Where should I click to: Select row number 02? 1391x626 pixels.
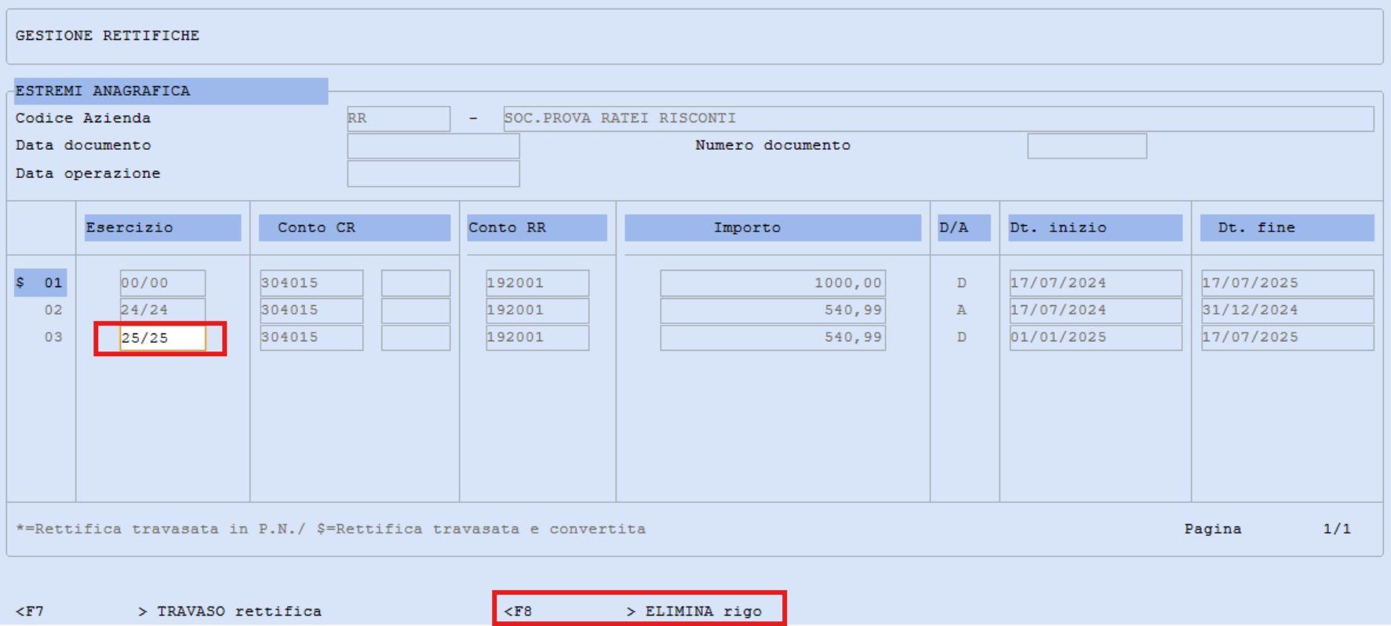point(53,310)
